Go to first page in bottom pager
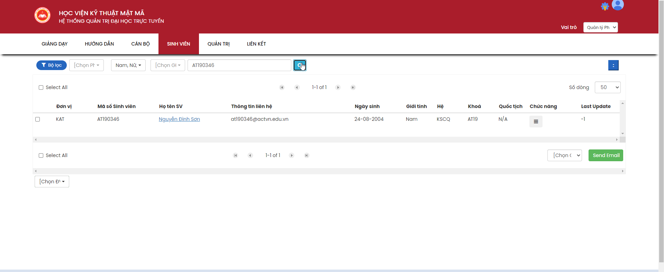This screenshot has height=272, width=664. [236, 155]
